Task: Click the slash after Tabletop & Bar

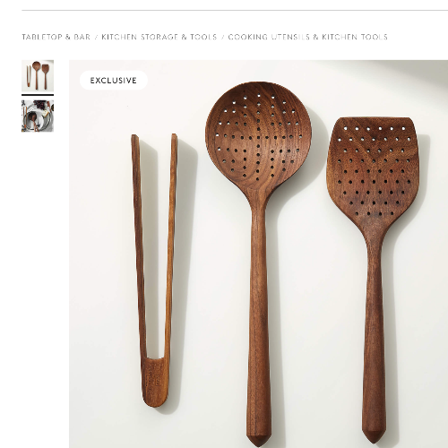Action: point(96,37)
